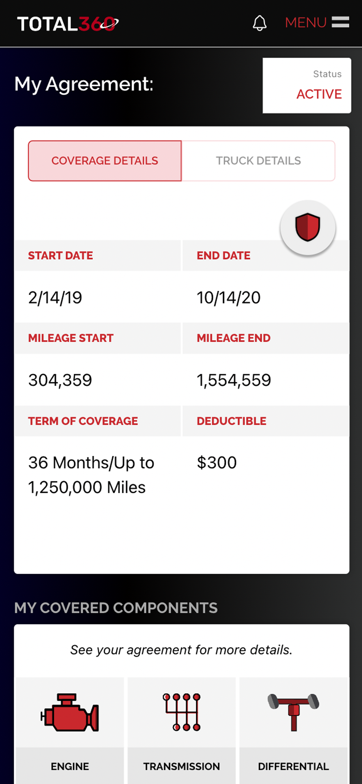Tap the end date value 10/14/20
Image resolution: width=362 pixels, height=784 pixels.
pos(229,297)
